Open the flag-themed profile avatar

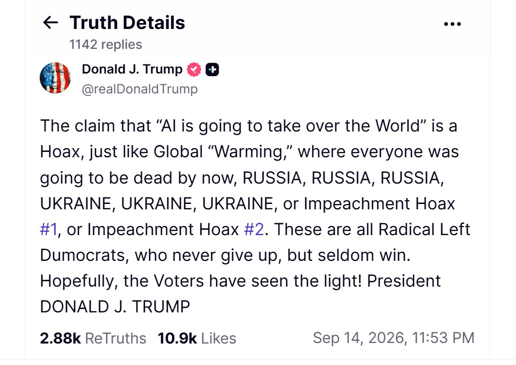coord(55,78)
